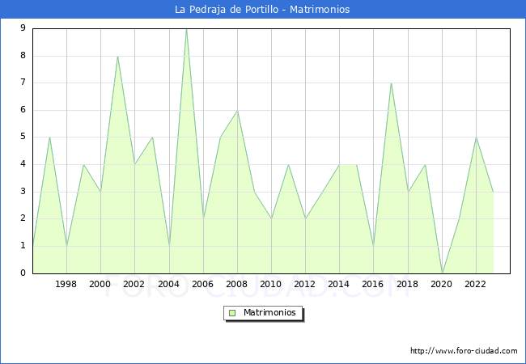Click the 2001 peak data point at 8

point(117,57)
